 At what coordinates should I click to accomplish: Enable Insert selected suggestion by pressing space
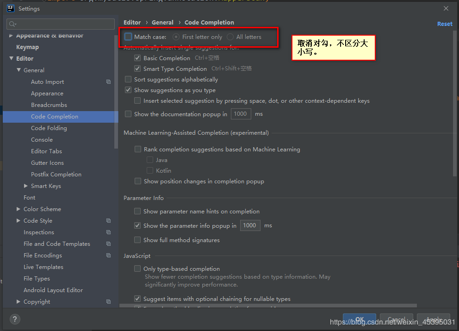(x=137, y=101)
